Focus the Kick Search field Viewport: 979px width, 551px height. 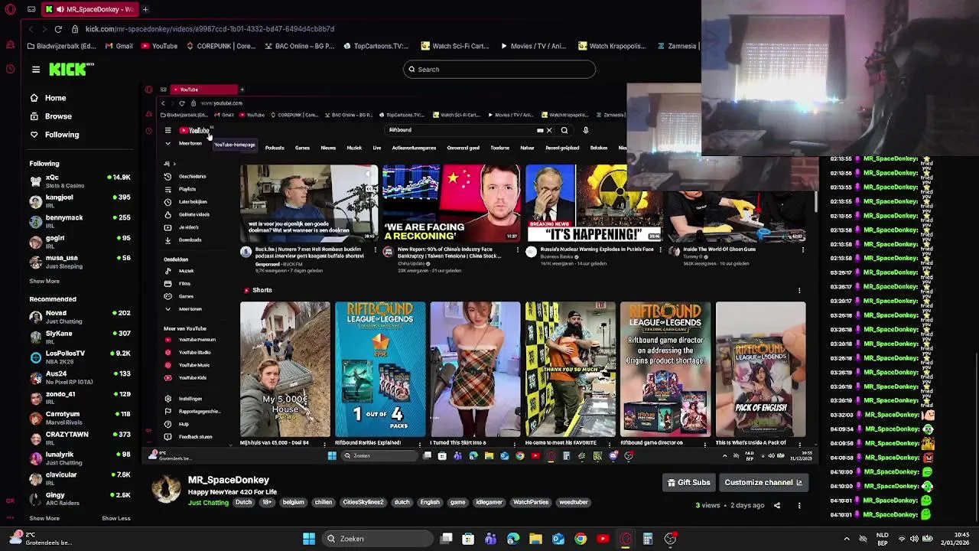coord(499,70)
